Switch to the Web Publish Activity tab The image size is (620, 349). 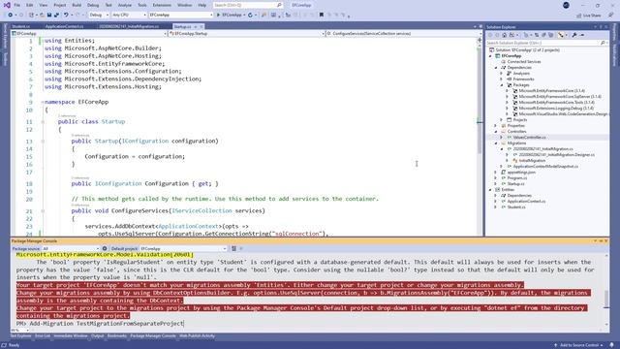(197, 336)
